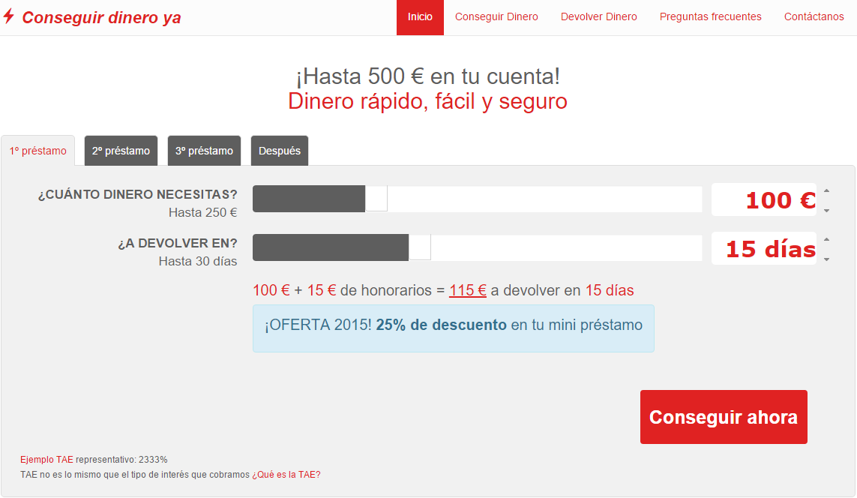Decrease loan amount with the down arrow

click(x=826, y=211)
